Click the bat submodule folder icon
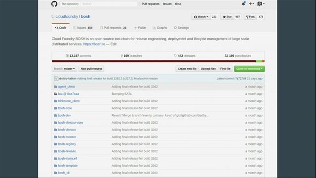This screenshot has width=316, height=178. (56, 94)
